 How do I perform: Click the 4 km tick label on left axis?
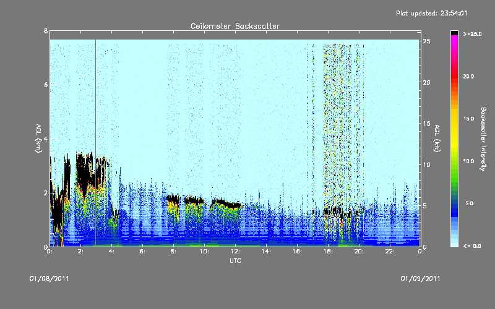click(x=46, y=138)
